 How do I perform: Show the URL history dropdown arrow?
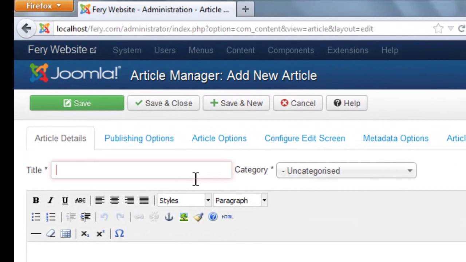tap(451, 28)
